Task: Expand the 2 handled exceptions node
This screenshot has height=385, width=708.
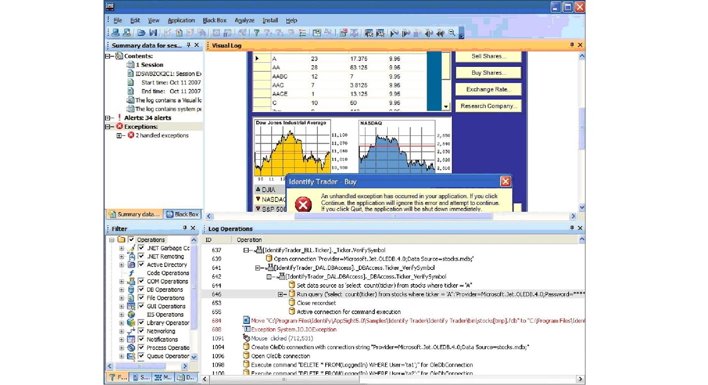Action: pyautogui.click(x=119, y=135)
